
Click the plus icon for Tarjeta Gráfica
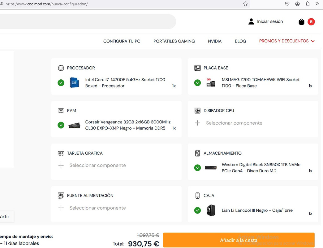(61, 165)
